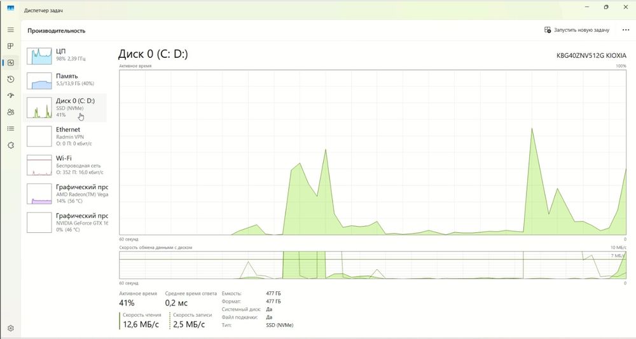Image resolution: width=636 pixels, height=339 pixels.
Task: Open the hamburger navigation menu
Action: [11, 30]
